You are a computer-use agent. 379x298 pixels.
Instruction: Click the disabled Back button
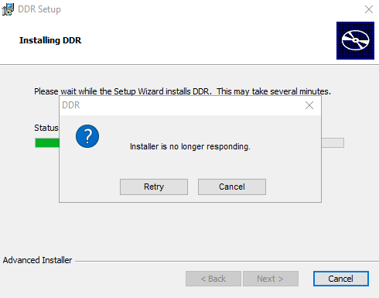click(x=213, y=279)
